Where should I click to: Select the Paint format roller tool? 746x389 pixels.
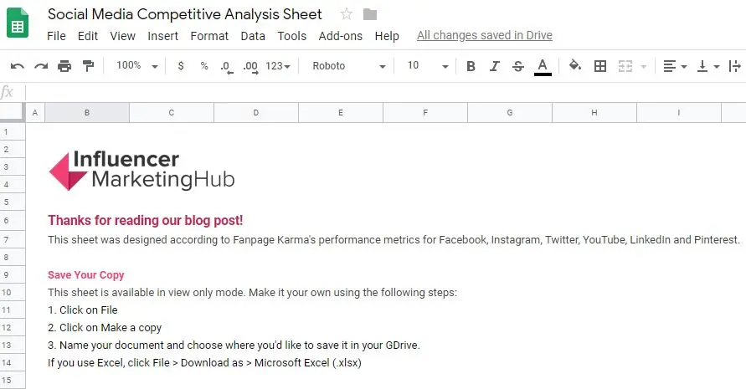[88, 66]
